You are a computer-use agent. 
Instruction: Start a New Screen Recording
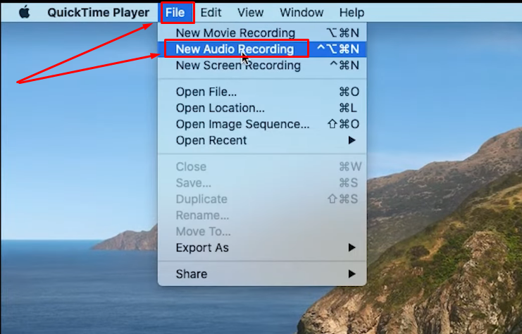(262, 66)
